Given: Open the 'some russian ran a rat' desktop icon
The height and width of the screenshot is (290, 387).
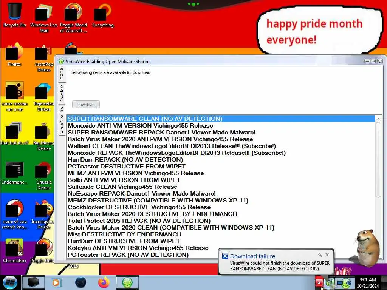Looking at the screenshot, I should pos(15,96).
